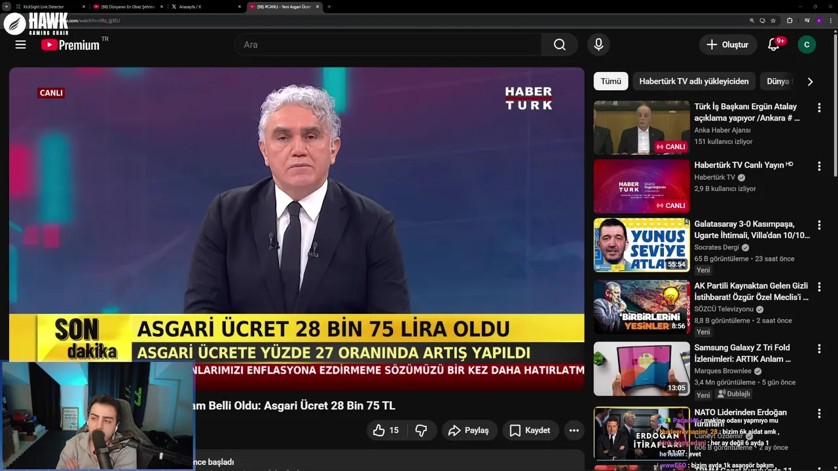Click the Habertürk live video player

pos(297,228)
